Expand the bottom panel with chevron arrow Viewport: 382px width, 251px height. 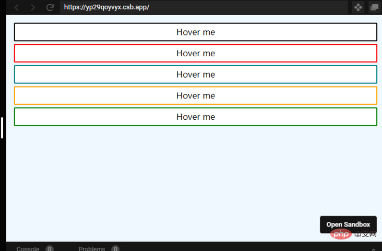[372, 248]
